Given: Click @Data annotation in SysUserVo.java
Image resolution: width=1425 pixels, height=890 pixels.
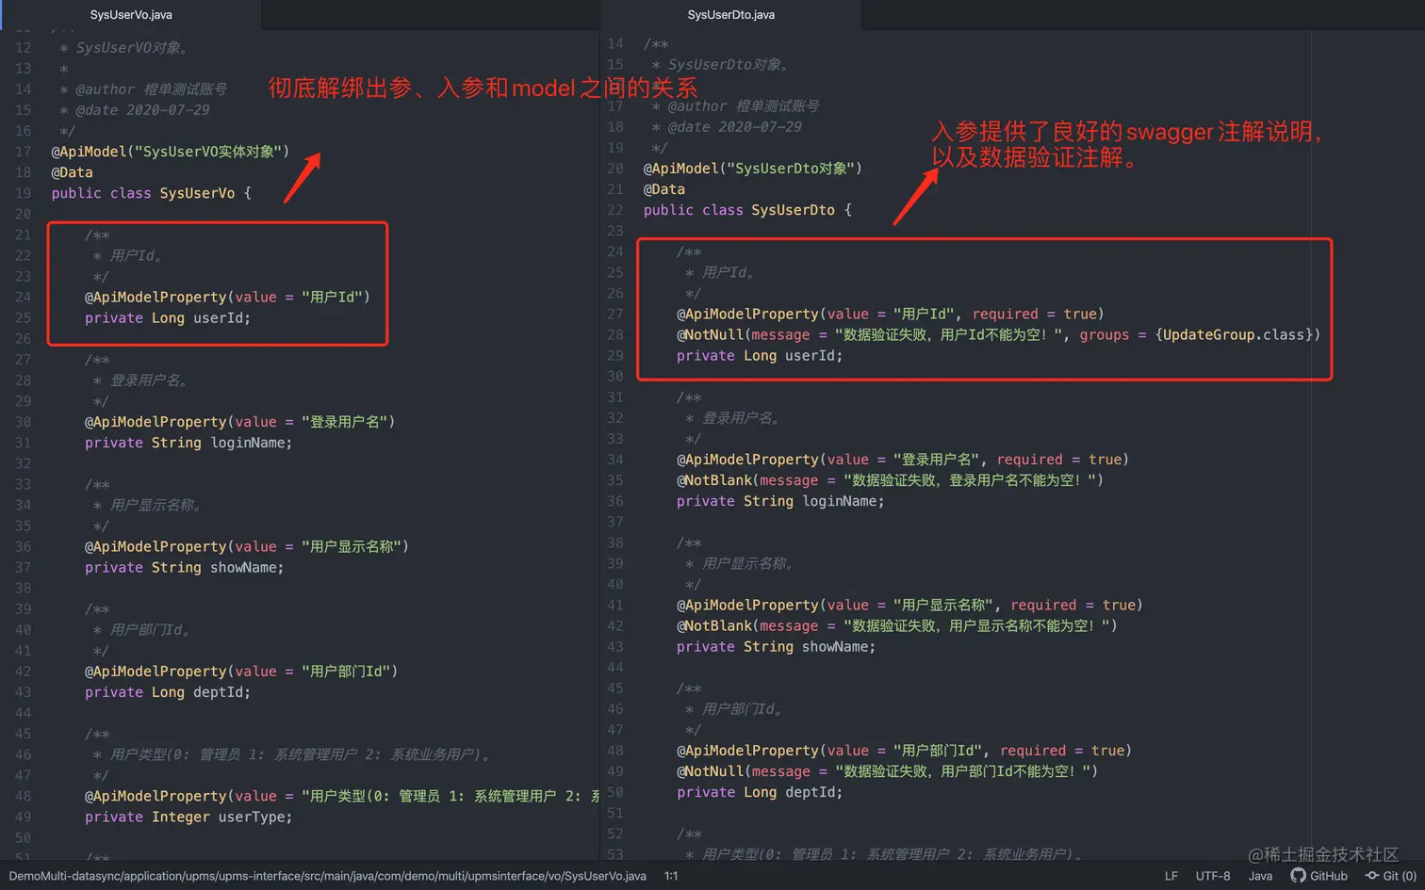Looking at the screenshot, I should (x=72, y=172).
